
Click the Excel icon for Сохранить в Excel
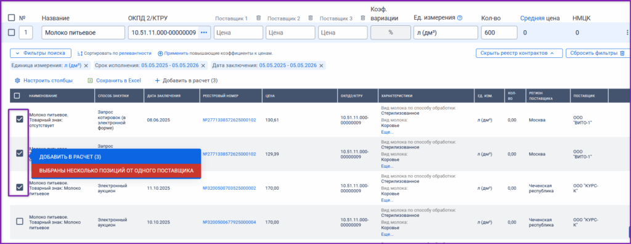[90, 81]
